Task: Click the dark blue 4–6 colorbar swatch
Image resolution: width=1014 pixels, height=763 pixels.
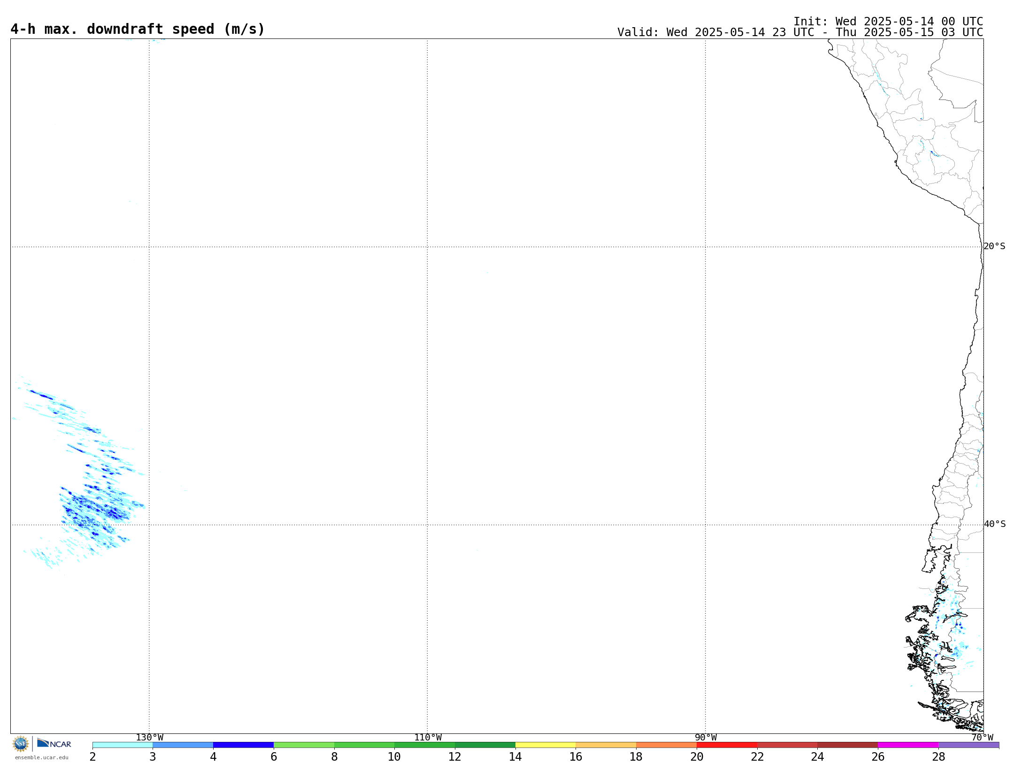Action: pos(244,745)
